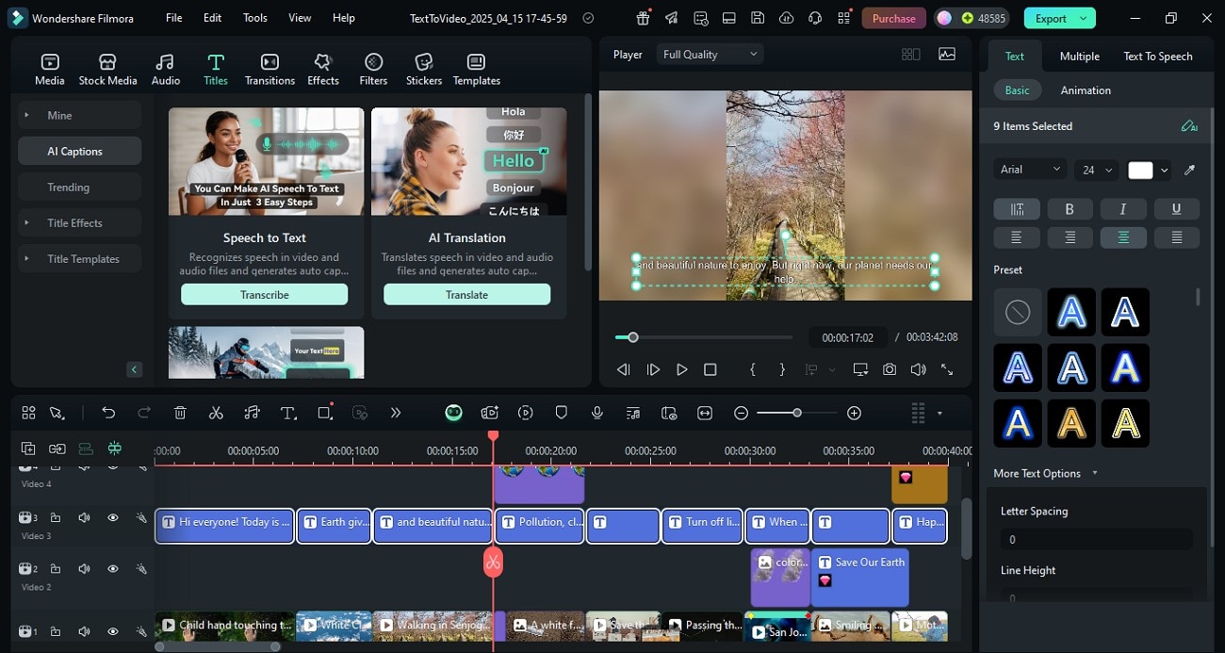Open the text color dropdown arrow
Screen dimensions: 1225x653
coord(1165,171)
